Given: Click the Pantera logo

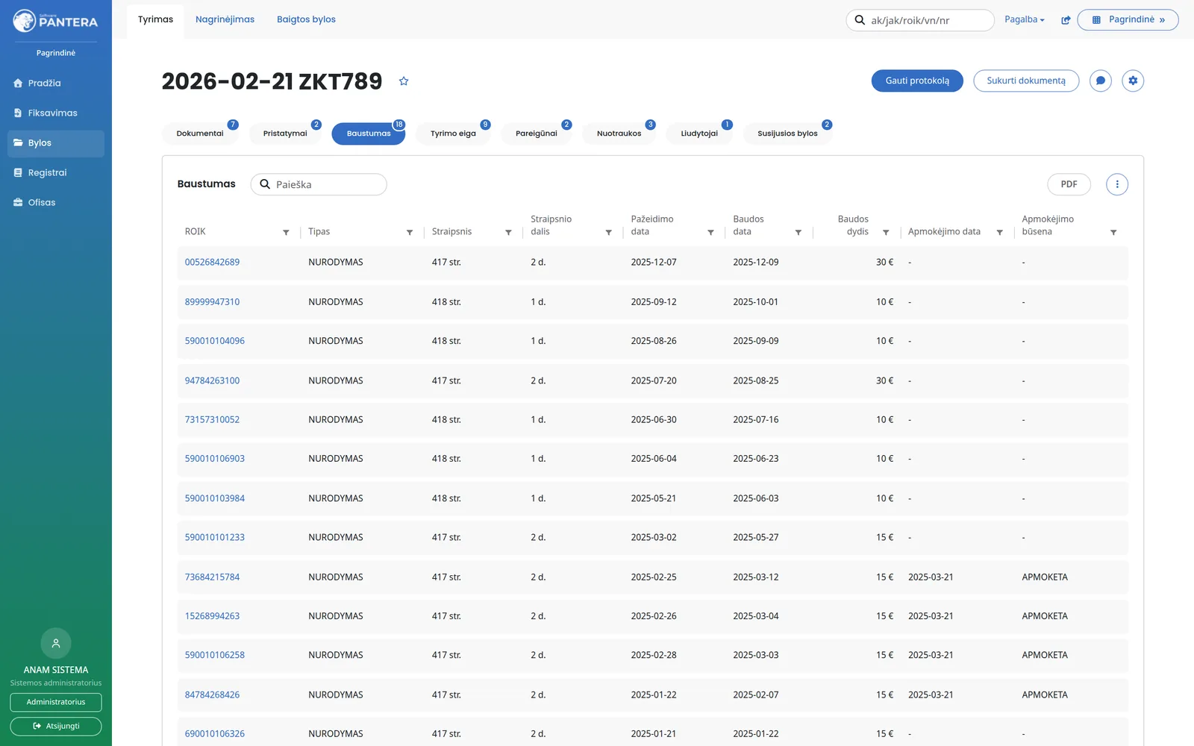Looking at the screenshot, I should pyautogui.click(x=55, y=21).
